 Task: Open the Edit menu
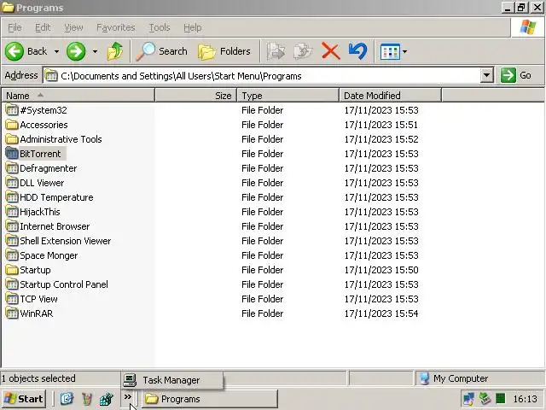pos(43,27)
